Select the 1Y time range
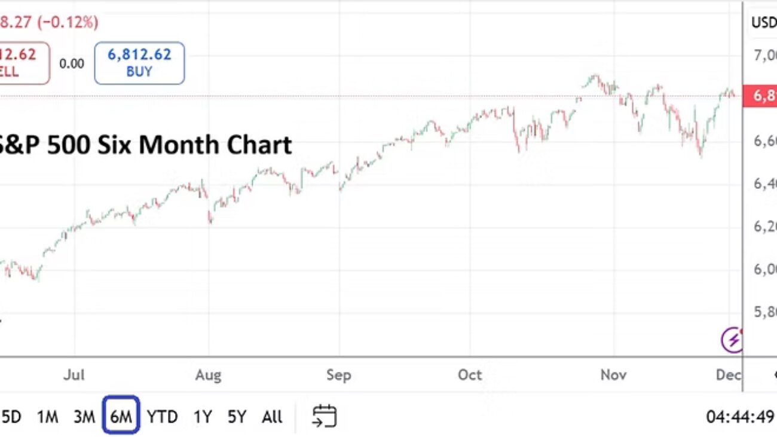Screen dimensions: 777x437 click(x=203, y=417)
